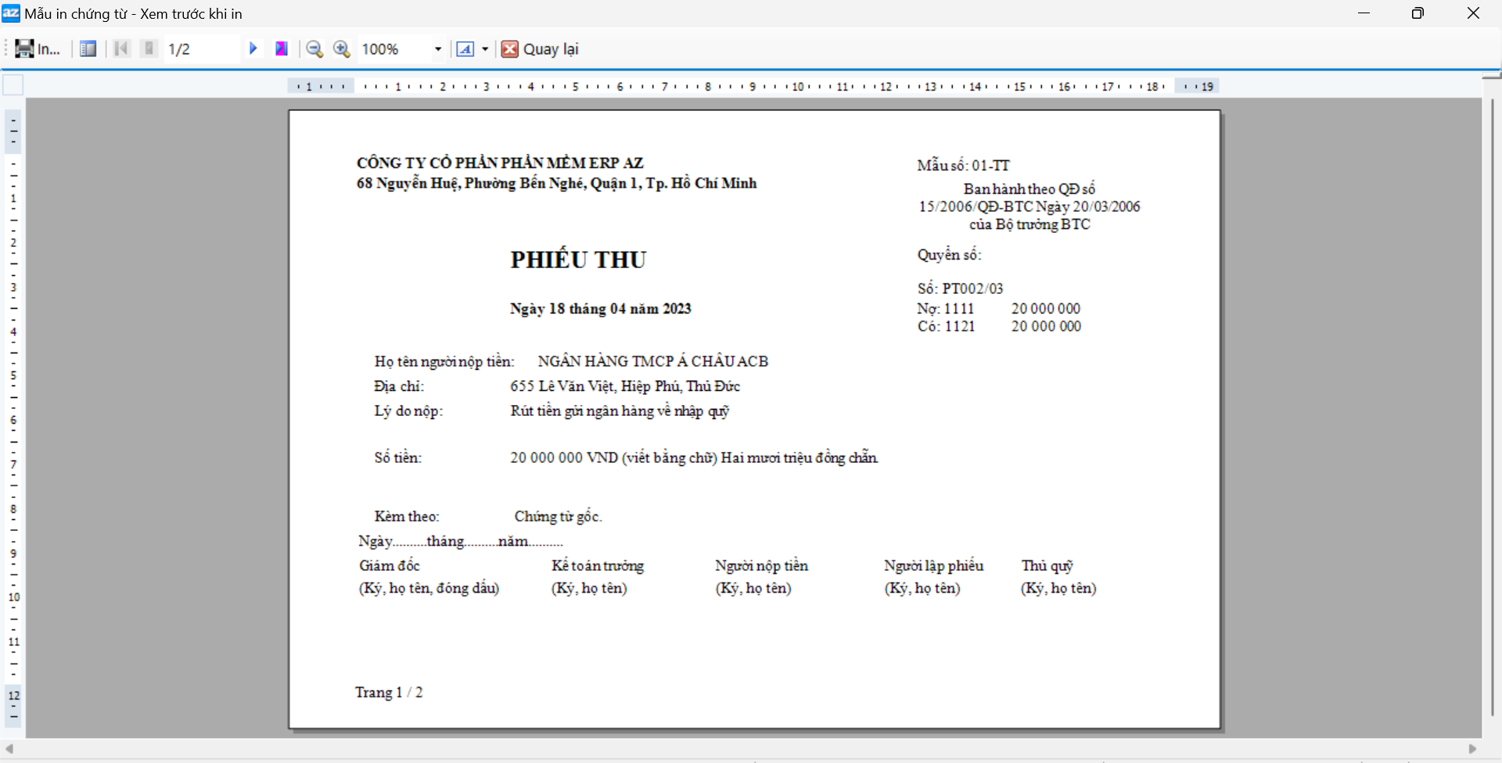Expand the arrow beside the text style icon
1502x763 pixels.
tap(485, 49)
